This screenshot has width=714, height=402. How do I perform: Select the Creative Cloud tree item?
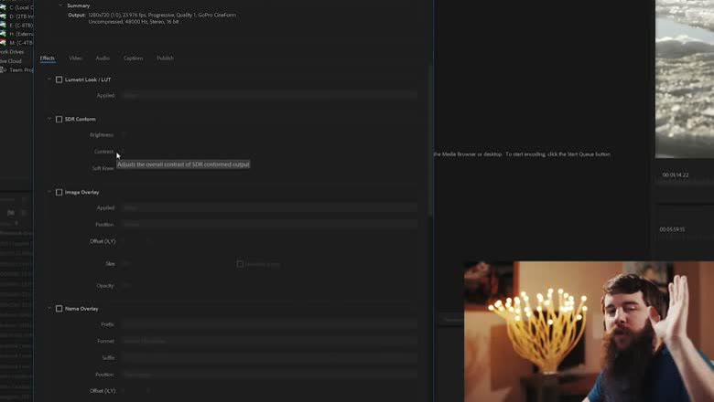click(x=11, y=61)
